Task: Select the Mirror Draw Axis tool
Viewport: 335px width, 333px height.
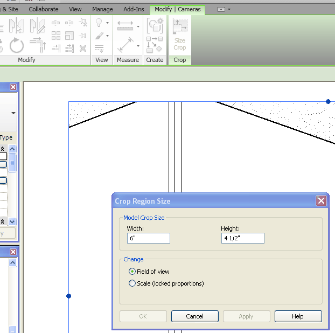Action: point(37,25)
